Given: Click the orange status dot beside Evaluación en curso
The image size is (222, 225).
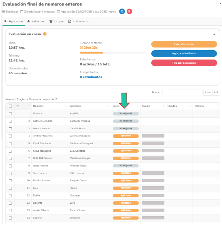Looking at the screenshot, I should click(45, 34).
